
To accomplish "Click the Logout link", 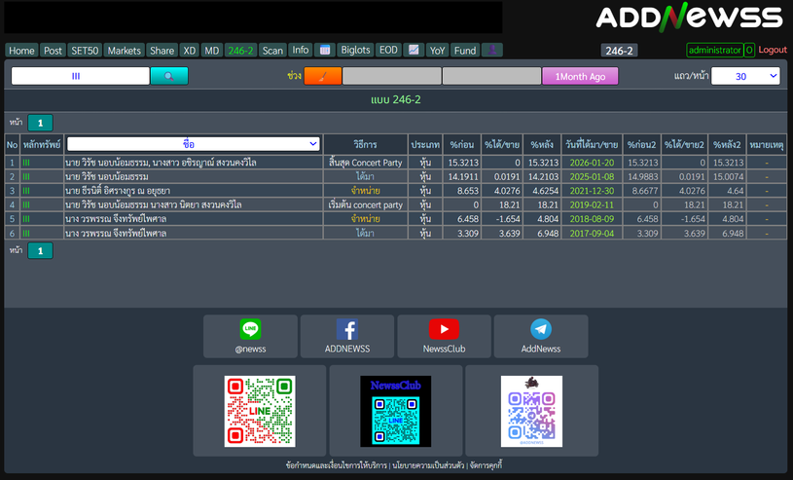I will 773,50.
